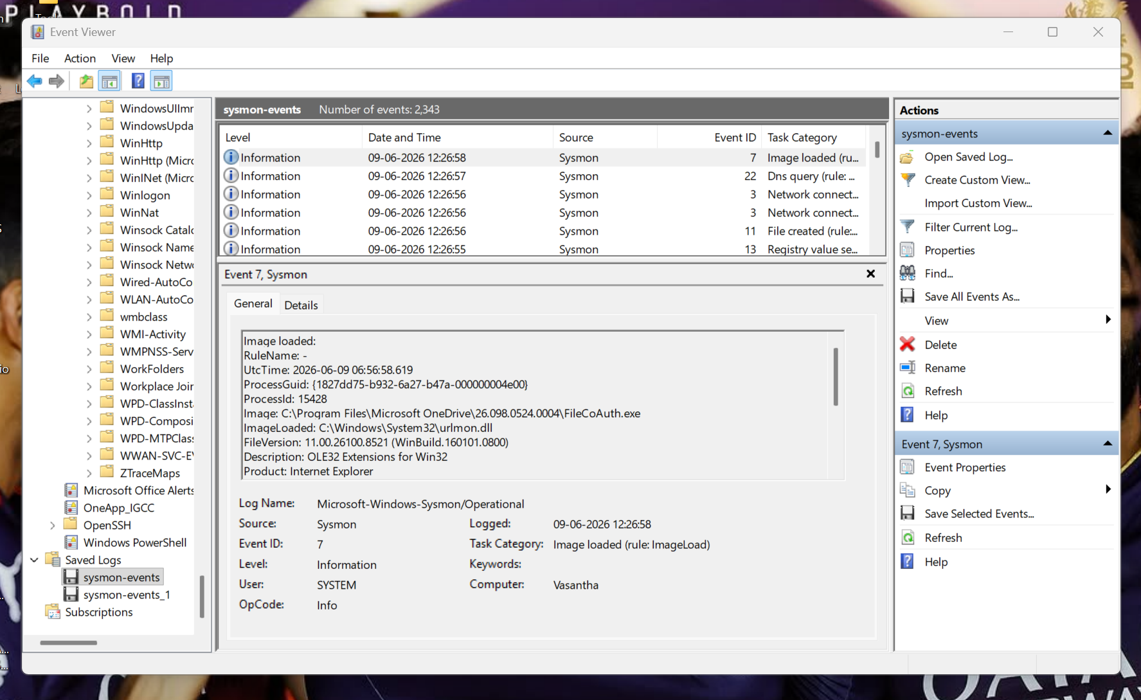This screenshot has width=1141, height=700.
Task: Expand the Winlogon tree node
Action: 89,195
